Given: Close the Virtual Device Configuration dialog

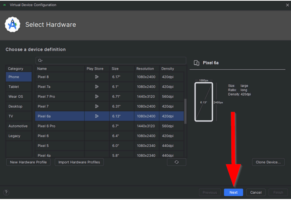Looking at the screenshot, I should 287,5.
